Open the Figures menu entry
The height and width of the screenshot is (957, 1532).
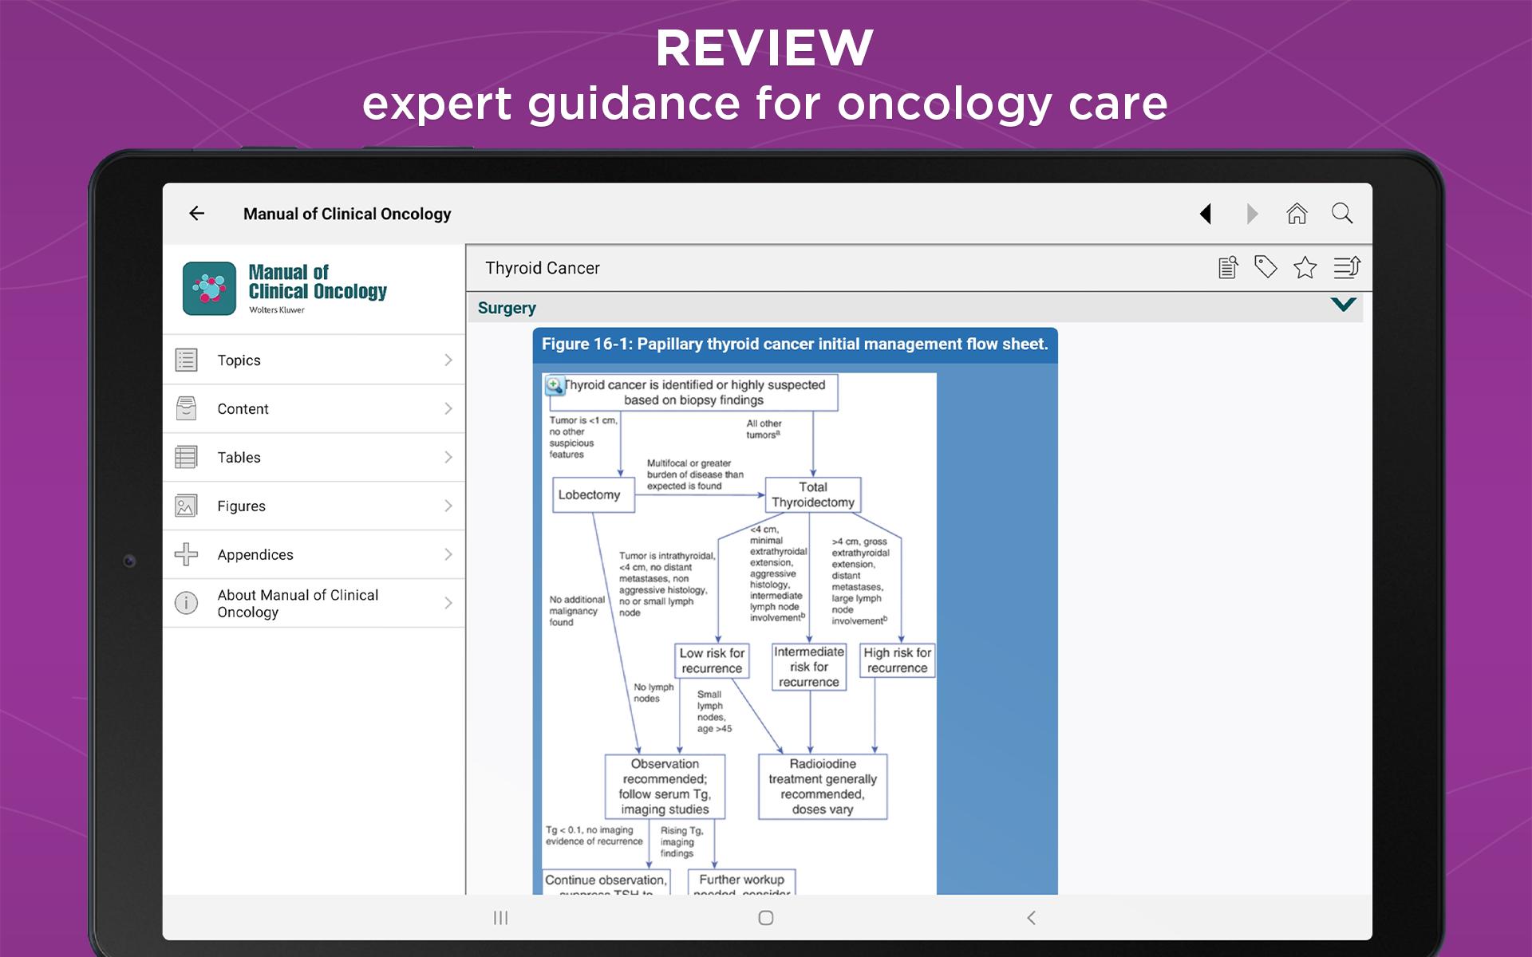click(314, 506)
